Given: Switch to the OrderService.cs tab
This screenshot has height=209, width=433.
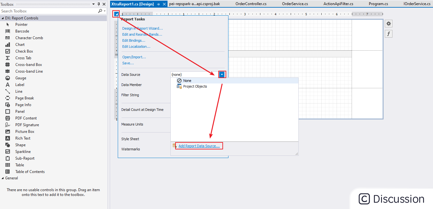Looking at the screenshot, I should tap(295, 4).
